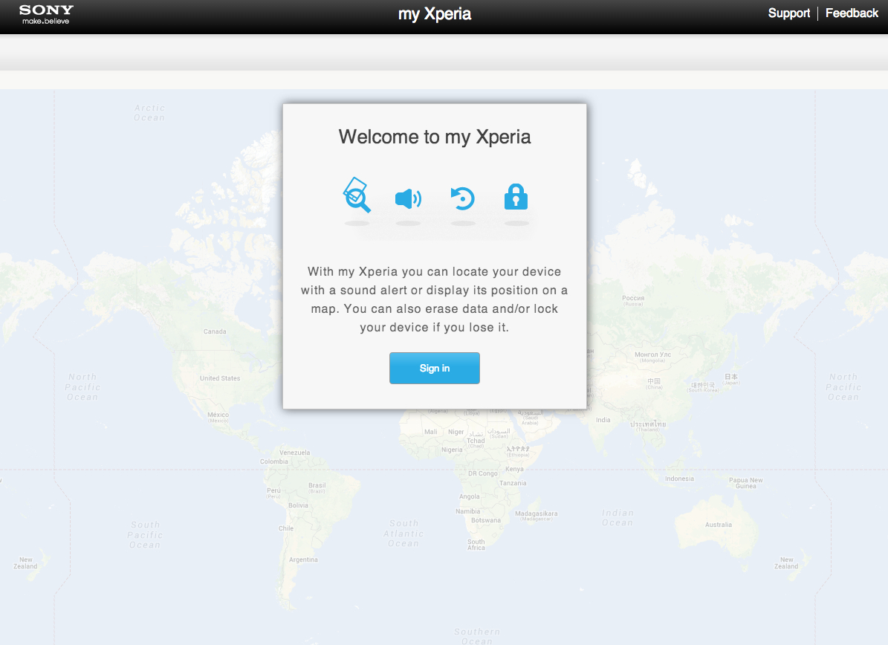Viewport: 888px width, 645px height.
Task: Click the Arctic Ocean map label
Action: click(x=149, y=113)
